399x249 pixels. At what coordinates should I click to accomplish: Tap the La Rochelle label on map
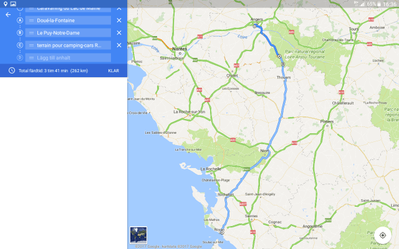point(211,169)
